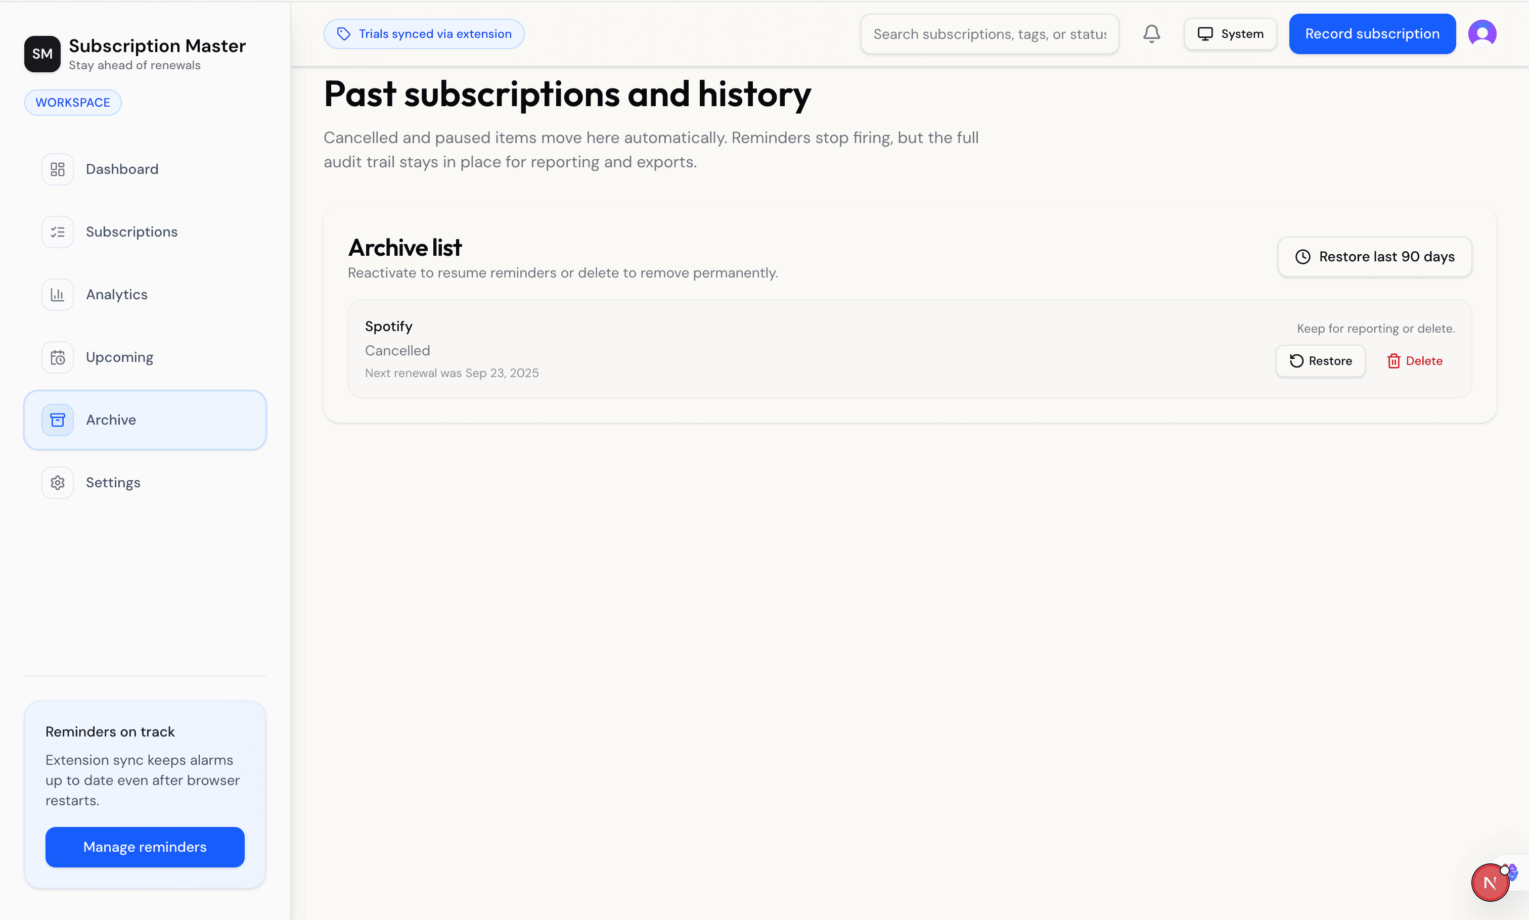Viewport: 1529px width, 920px height.
Task: Open the Analytics page
Action: pos(117,295)
